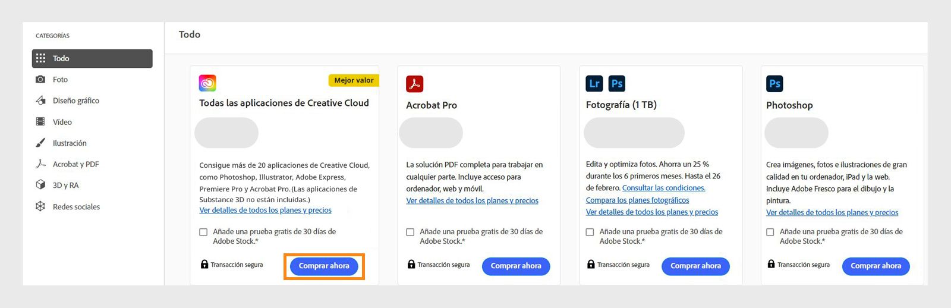Click the camera icon beside Foto

(40, 79)
